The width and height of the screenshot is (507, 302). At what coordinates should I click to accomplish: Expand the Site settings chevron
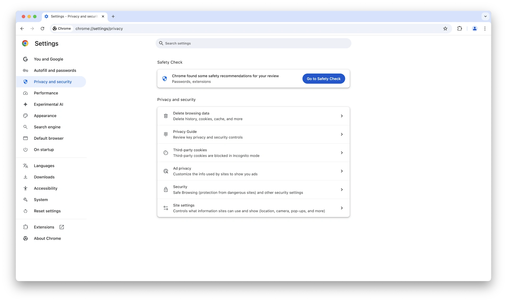341,208
